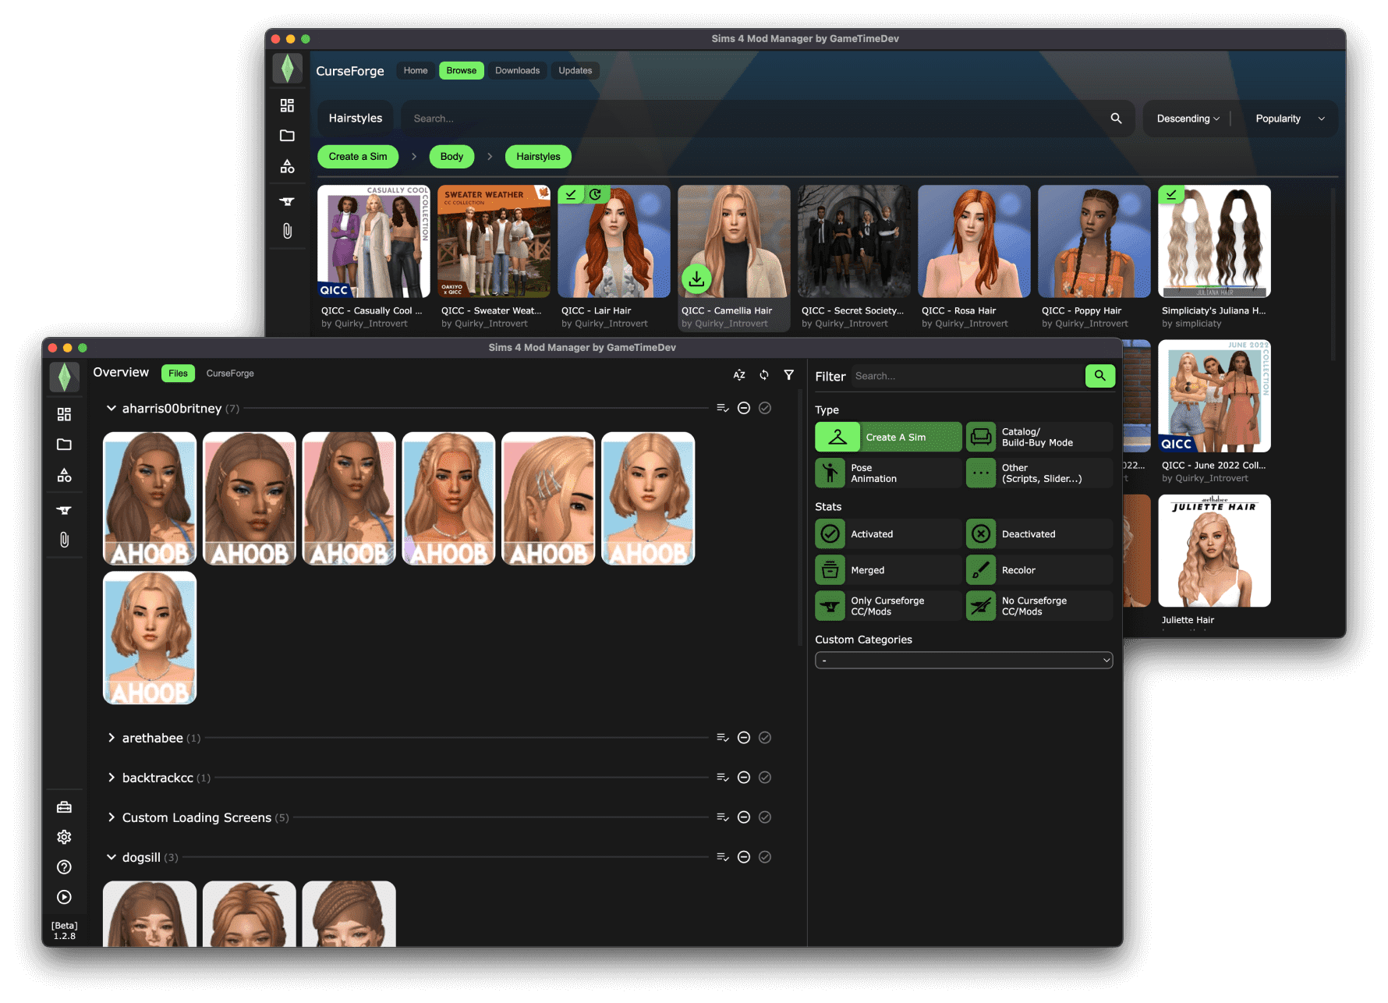1388x1003 pixels.
Task: Expand the backtrackcc group
Action: click(x=112, y=778)
